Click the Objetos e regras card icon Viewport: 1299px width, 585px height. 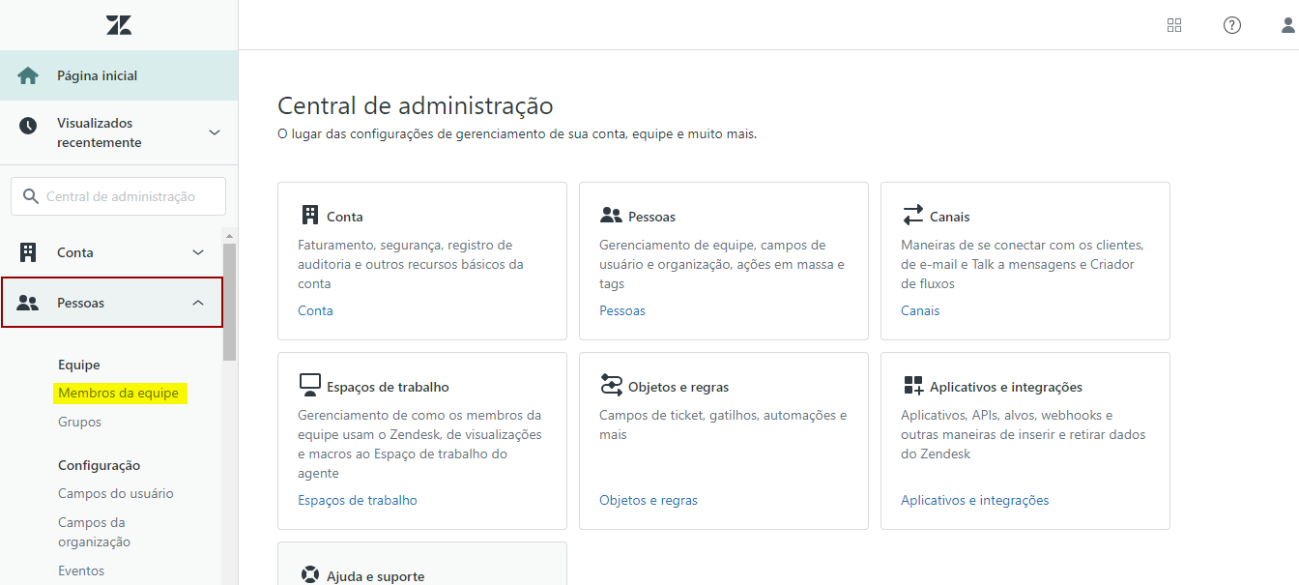tap(611, 386)
